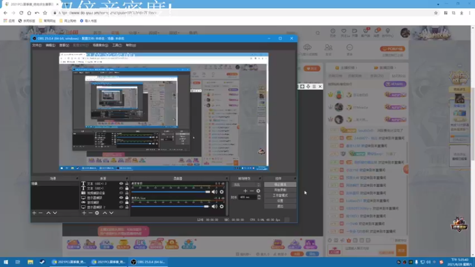Switch to OBS 25.0.4 taskbar item
Screen dimensions: 475x267
click(x=148, y=262)
